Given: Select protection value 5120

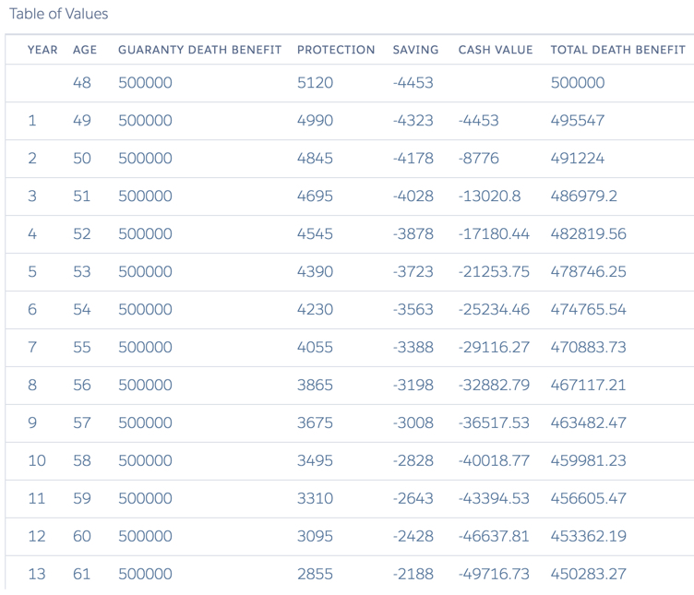Looking at the screenshot, I should [315, 83].
